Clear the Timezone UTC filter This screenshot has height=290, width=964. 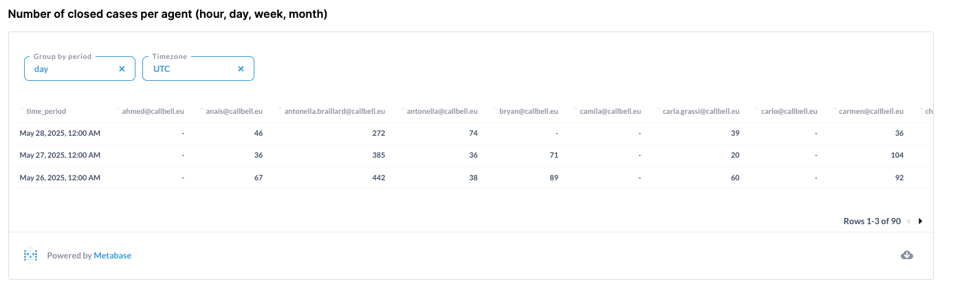pyautogui.click(x=241, y=69)
